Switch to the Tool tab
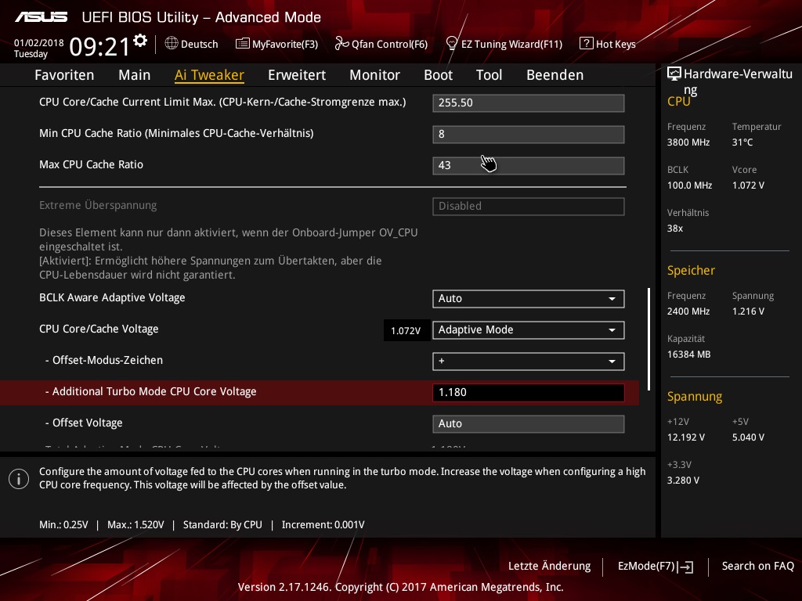The height and width of the screenshot is (601, 802). (489, 75)
